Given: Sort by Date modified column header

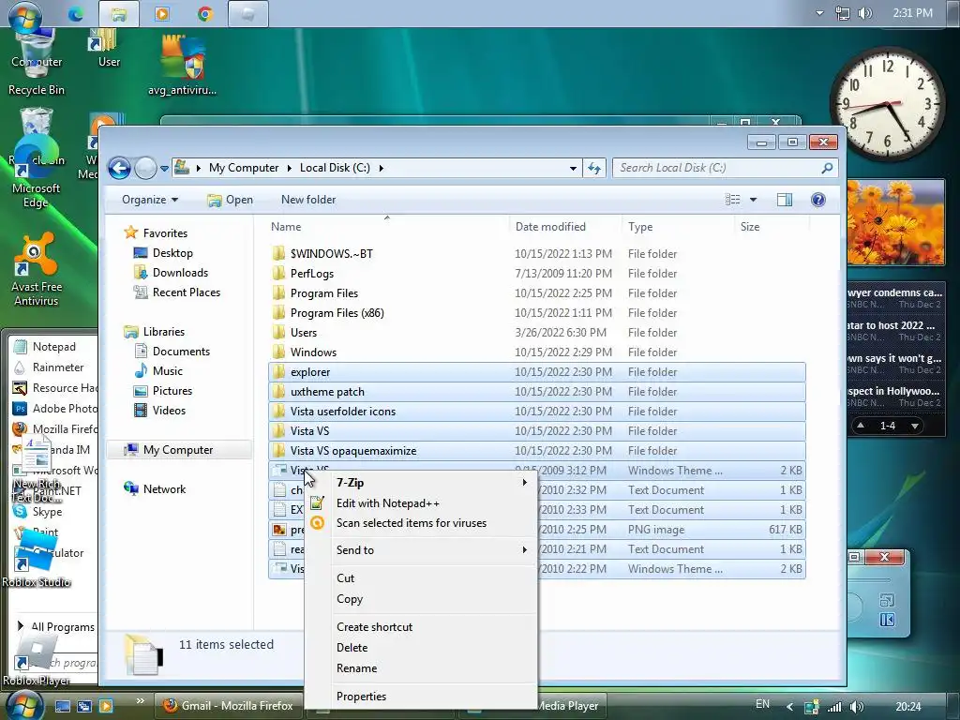Looking at the screenshot, I should (x=550, y=227).
